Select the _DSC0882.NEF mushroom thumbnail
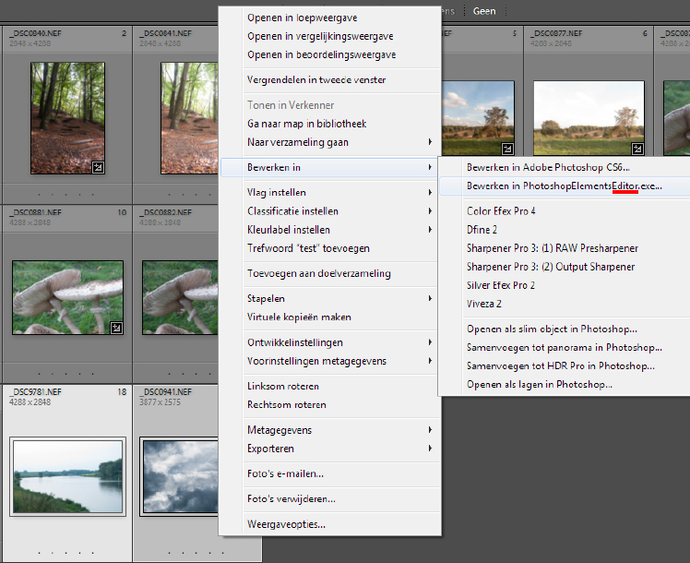690x563 pixels. point(180,297)
